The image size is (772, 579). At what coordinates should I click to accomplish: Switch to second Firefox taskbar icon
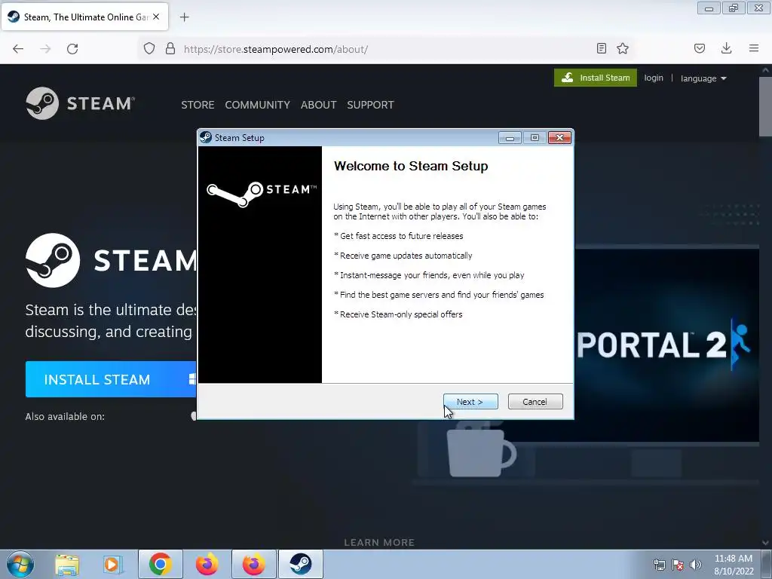coord(253,564)
